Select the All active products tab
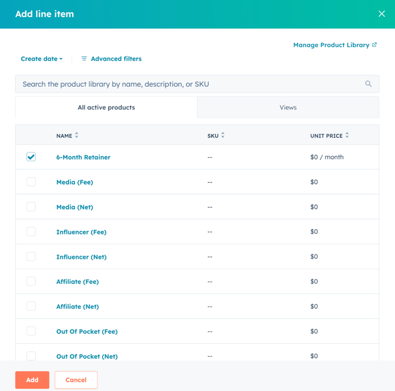 106,107
